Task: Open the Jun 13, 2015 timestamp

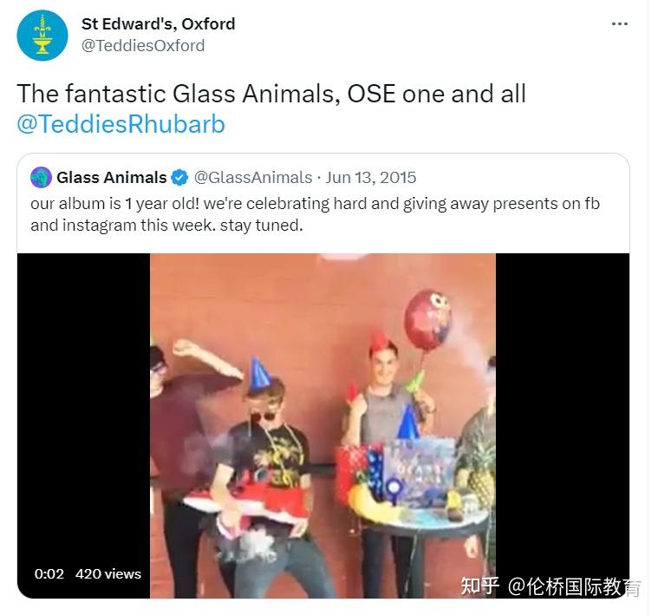Action: (371, 178)
